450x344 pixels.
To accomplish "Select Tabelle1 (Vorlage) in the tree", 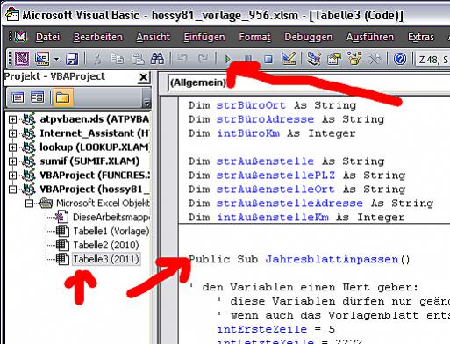I will point(111,231).
